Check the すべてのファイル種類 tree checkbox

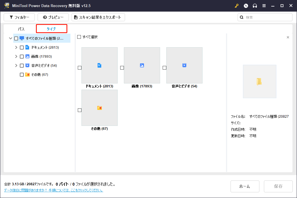pyautogui.click(x=16, y=38)
